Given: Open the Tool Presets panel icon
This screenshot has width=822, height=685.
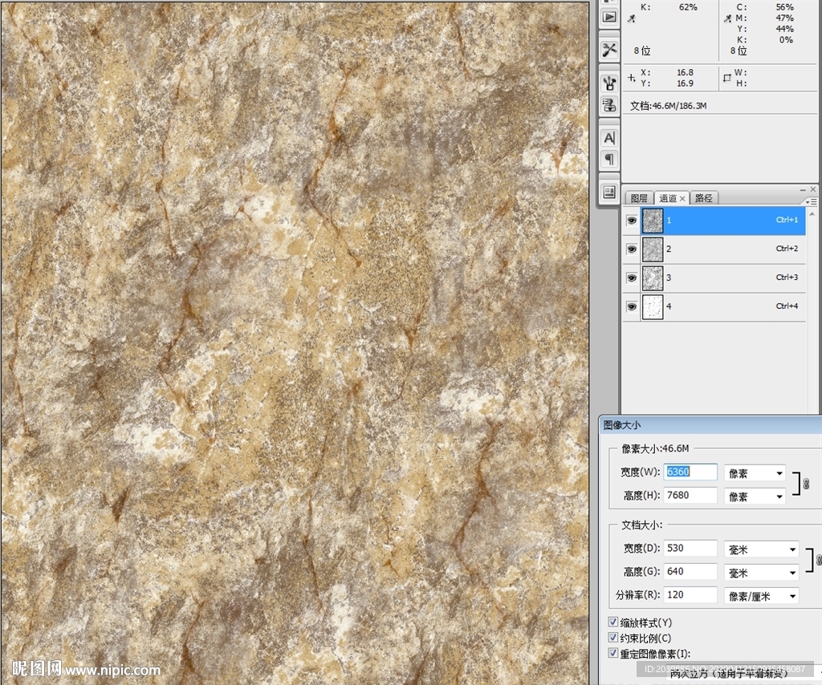Looking at the screenshot, I should [609, 50].
